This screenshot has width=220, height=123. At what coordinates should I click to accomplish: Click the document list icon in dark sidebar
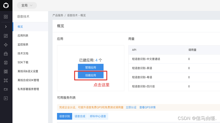(6, 63)
